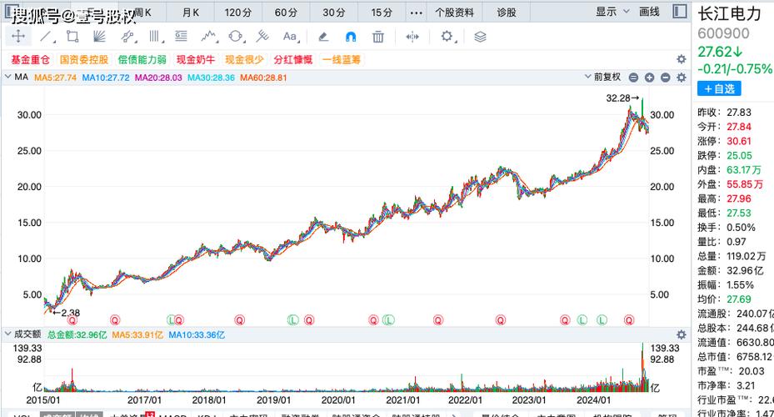Toggle the 画线 drawing toolbar
Screen dimensions: 774x417
point(649,12)
